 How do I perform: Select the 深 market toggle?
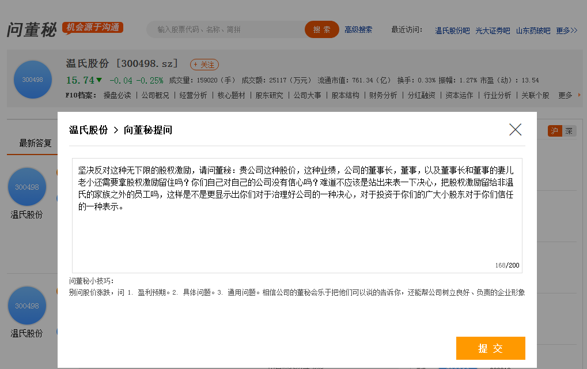coord(569,131)
